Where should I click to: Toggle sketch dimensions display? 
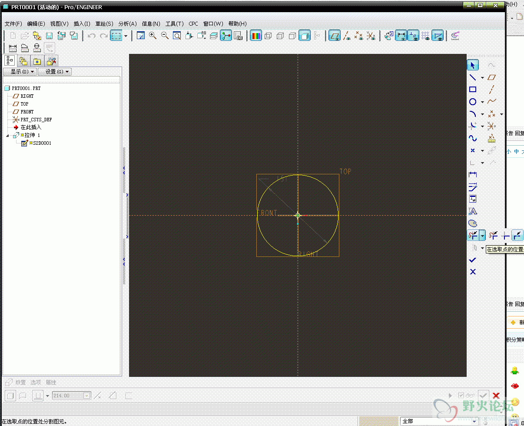click(x=401, y=36)
